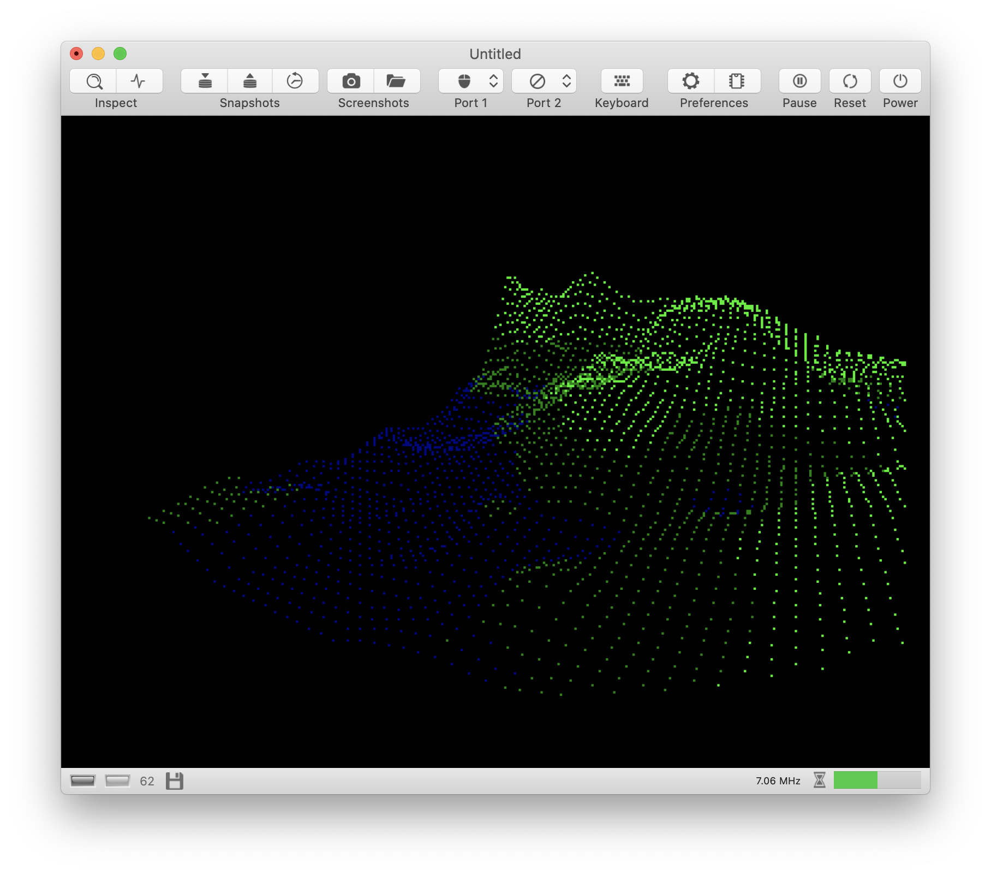Click the Inspect toolbar label
The width and height of the screenshot is (991, 875).
[x=116, y=103]
